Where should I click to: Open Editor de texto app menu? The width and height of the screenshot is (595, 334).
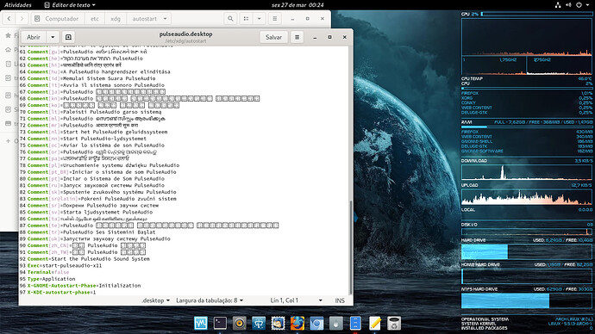[70, 5]
